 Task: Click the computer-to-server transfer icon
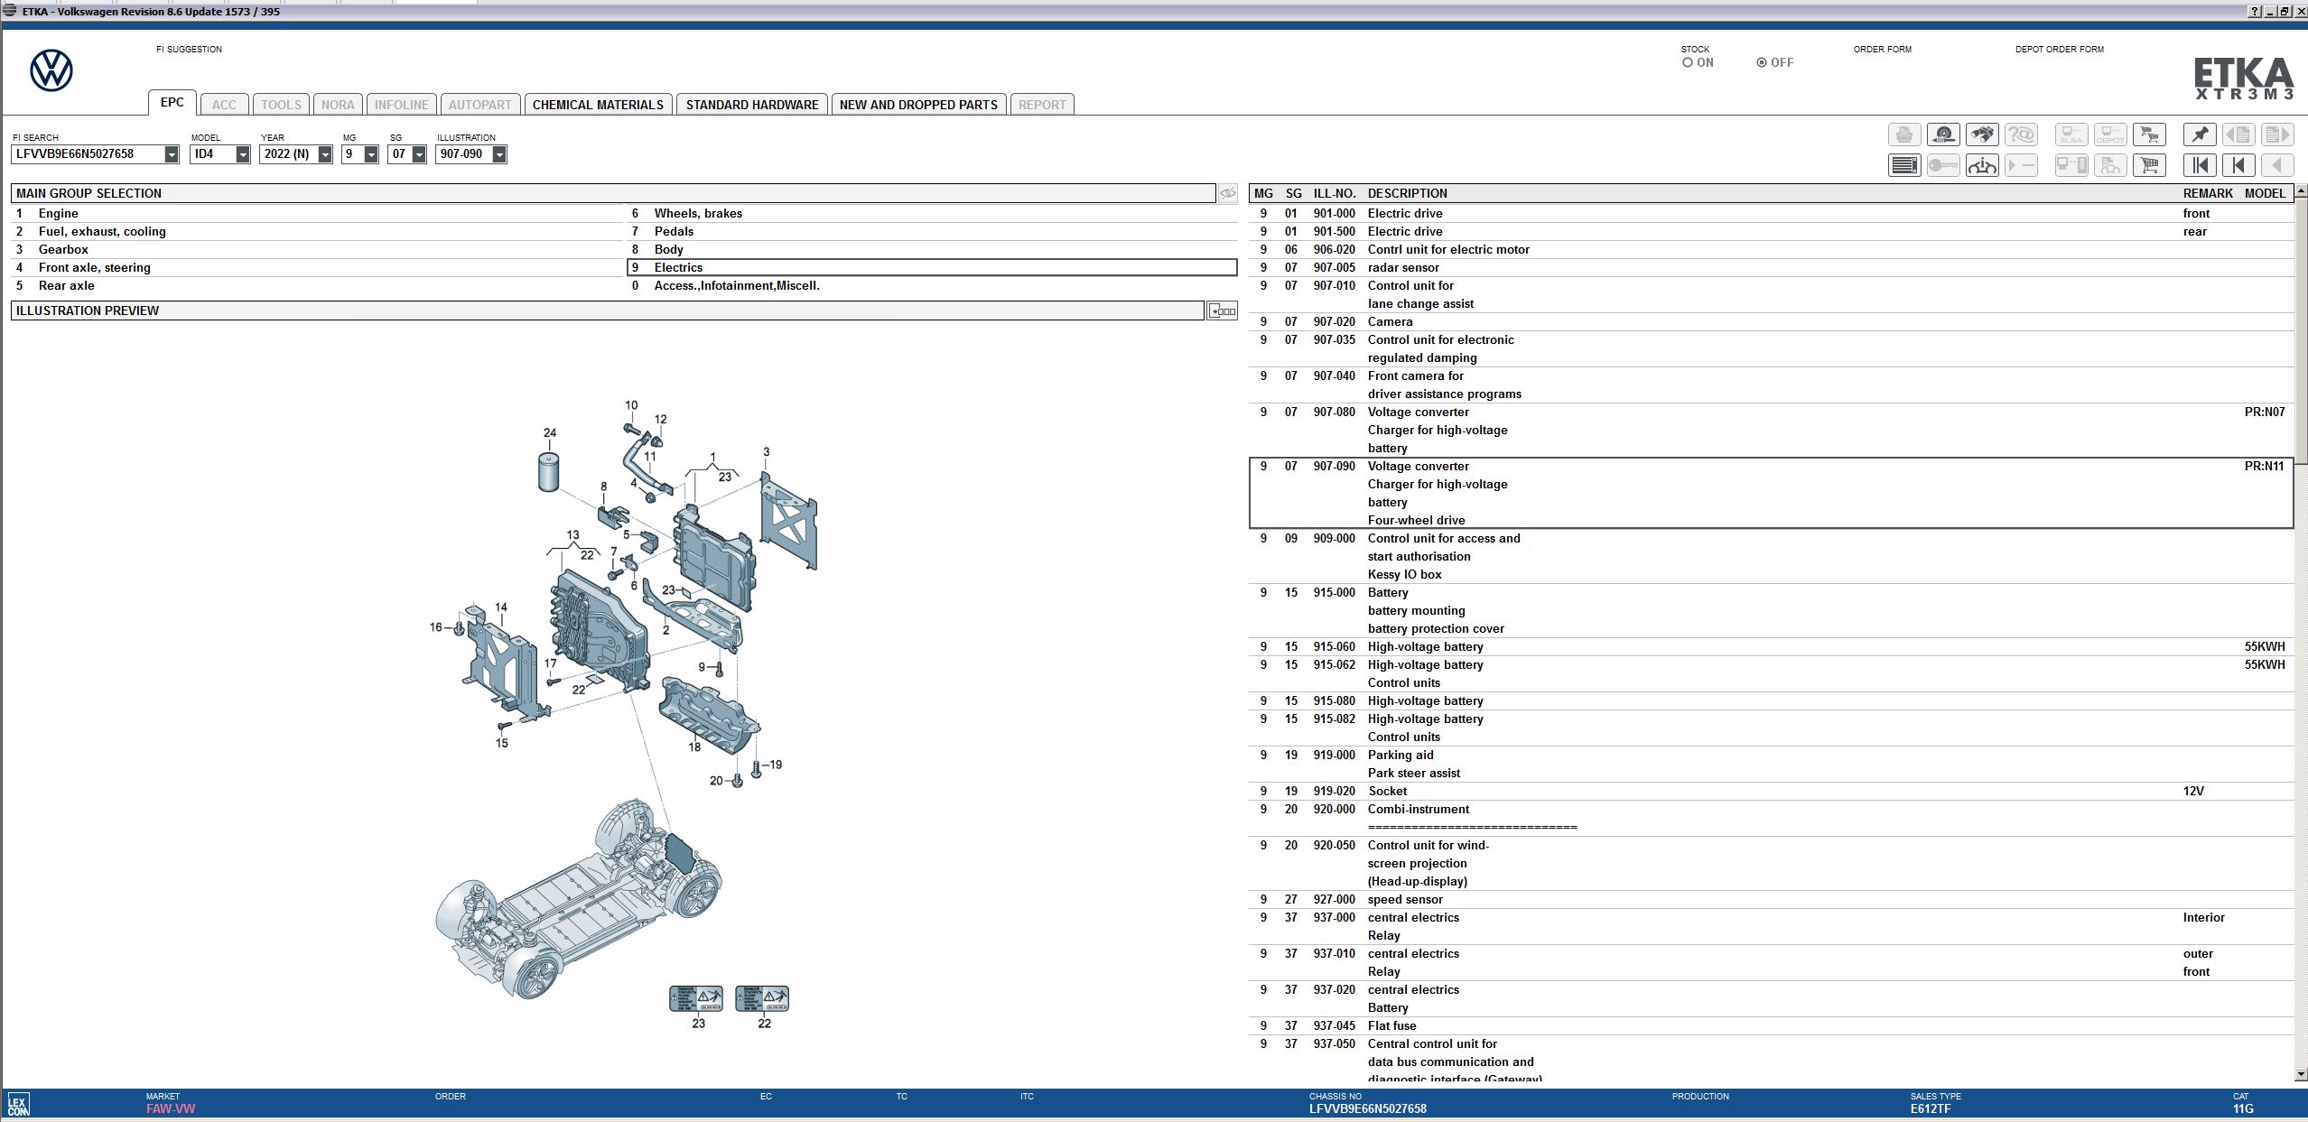2071,165
